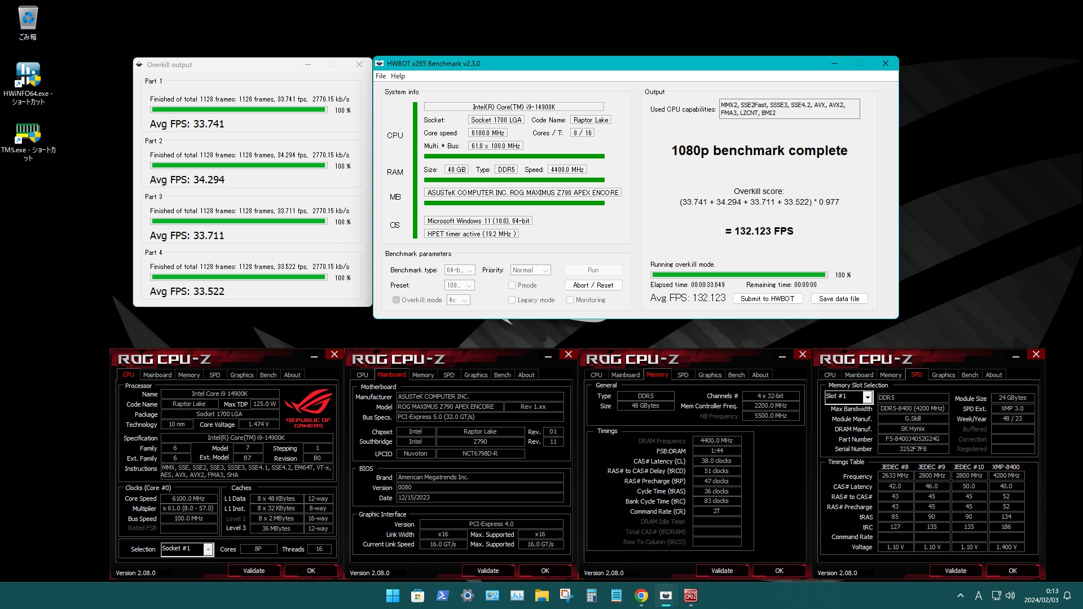Open Calculator from taskbar
1083x609 pixels.
591,595
